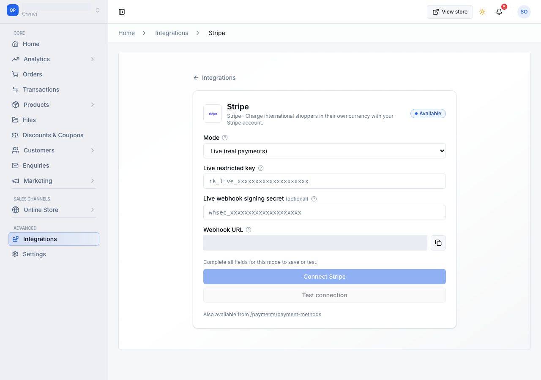Open Settings in sidebar

pos(54,254)
